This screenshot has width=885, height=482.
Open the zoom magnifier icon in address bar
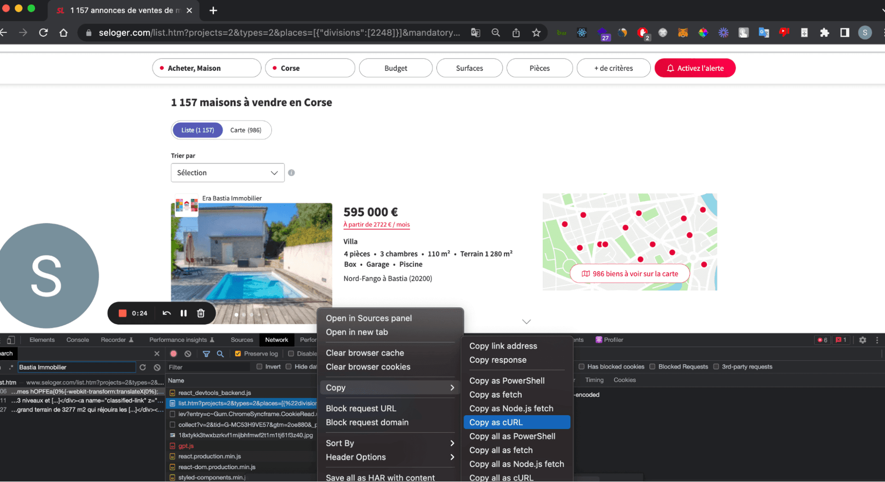496,33
